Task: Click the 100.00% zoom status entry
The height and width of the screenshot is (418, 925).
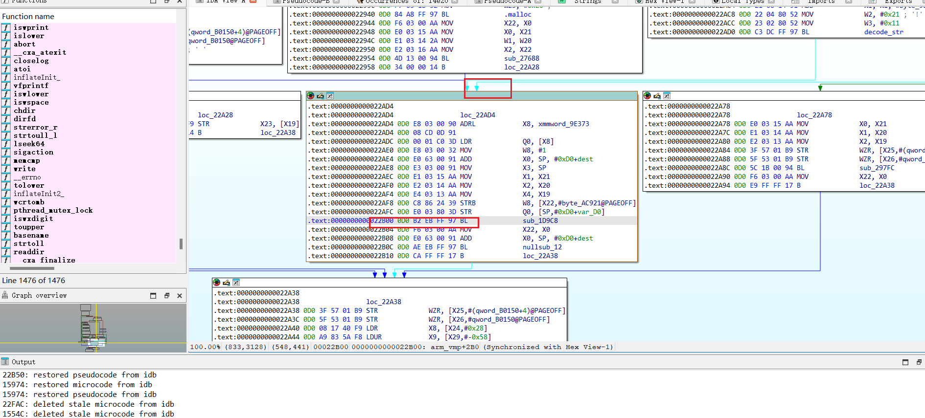Action: 205,347
